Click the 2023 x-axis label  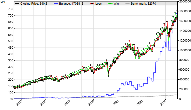[139, 103]
